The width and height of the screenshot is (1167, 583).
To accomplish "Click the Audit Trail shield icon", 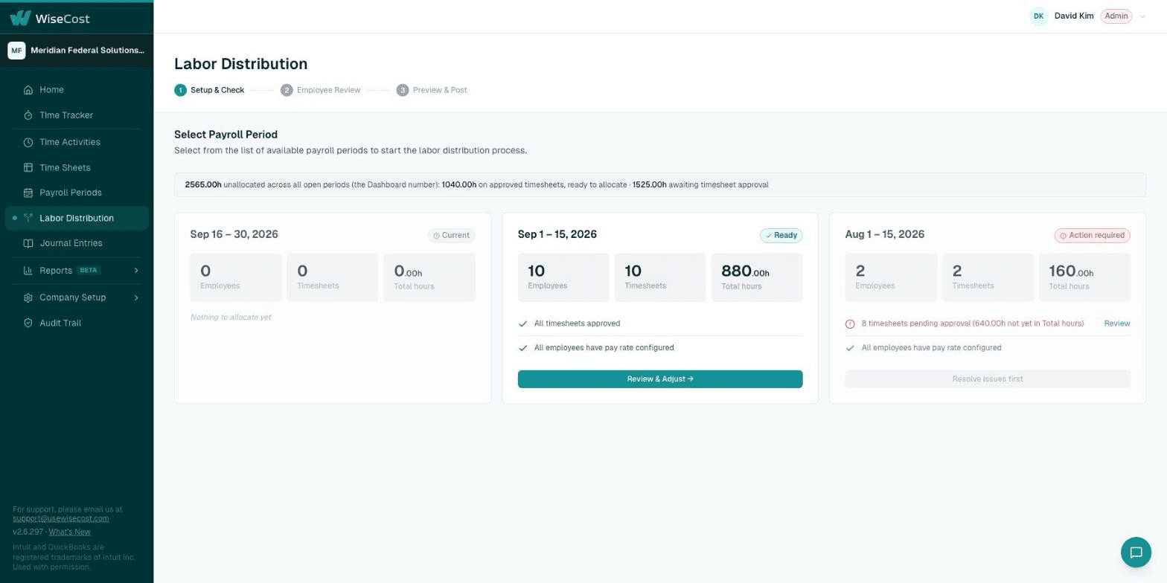I will click(x=28, y=323).
